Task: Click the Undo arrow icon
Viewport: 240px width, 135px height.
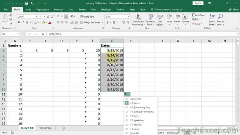Action: pos(32,3)
